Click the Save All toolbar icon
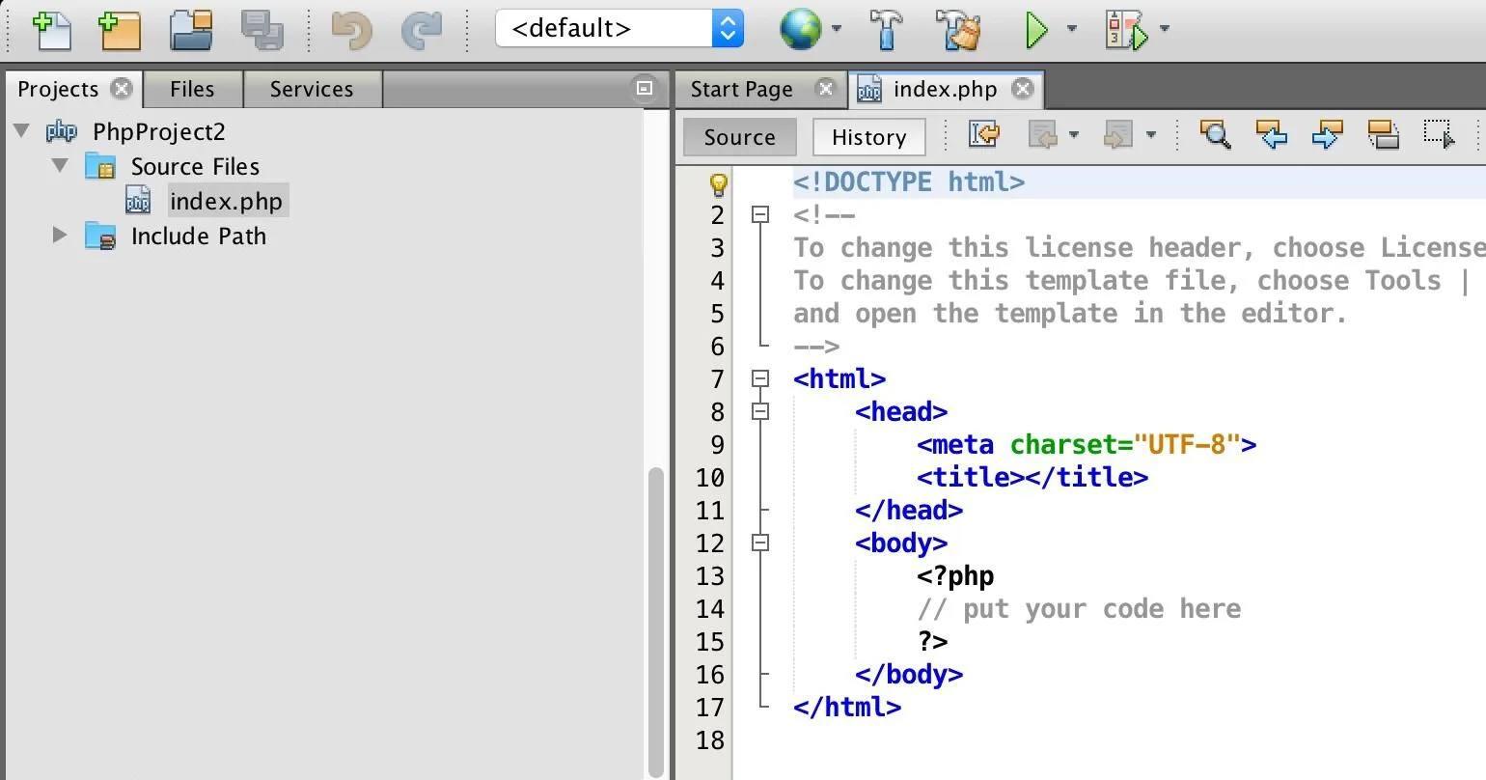Image resolution: width=1486 pixels, height=780 pixels. point(261,29)
